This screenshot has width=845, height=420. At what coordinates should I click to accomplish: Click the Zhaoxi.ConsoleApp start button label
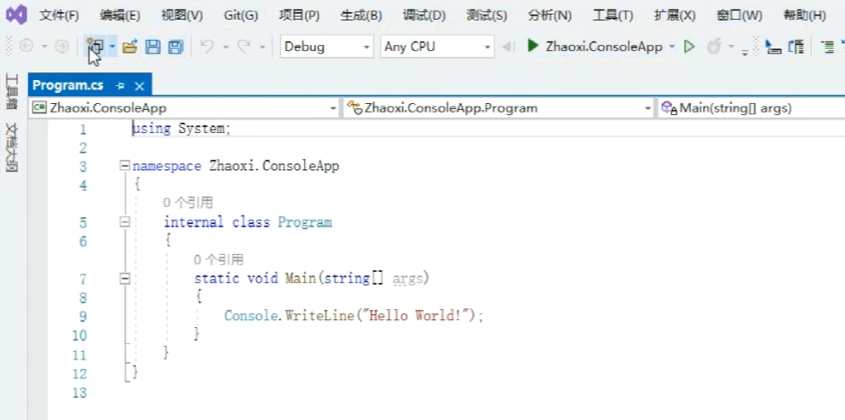tap(604, 47)
